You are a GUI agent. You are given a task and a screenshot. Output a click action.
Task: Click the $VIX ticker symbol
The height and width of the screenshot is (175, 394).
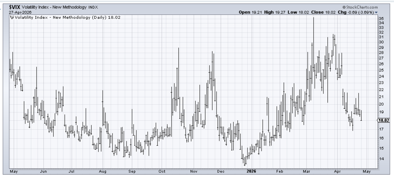[x=15, y=7]
